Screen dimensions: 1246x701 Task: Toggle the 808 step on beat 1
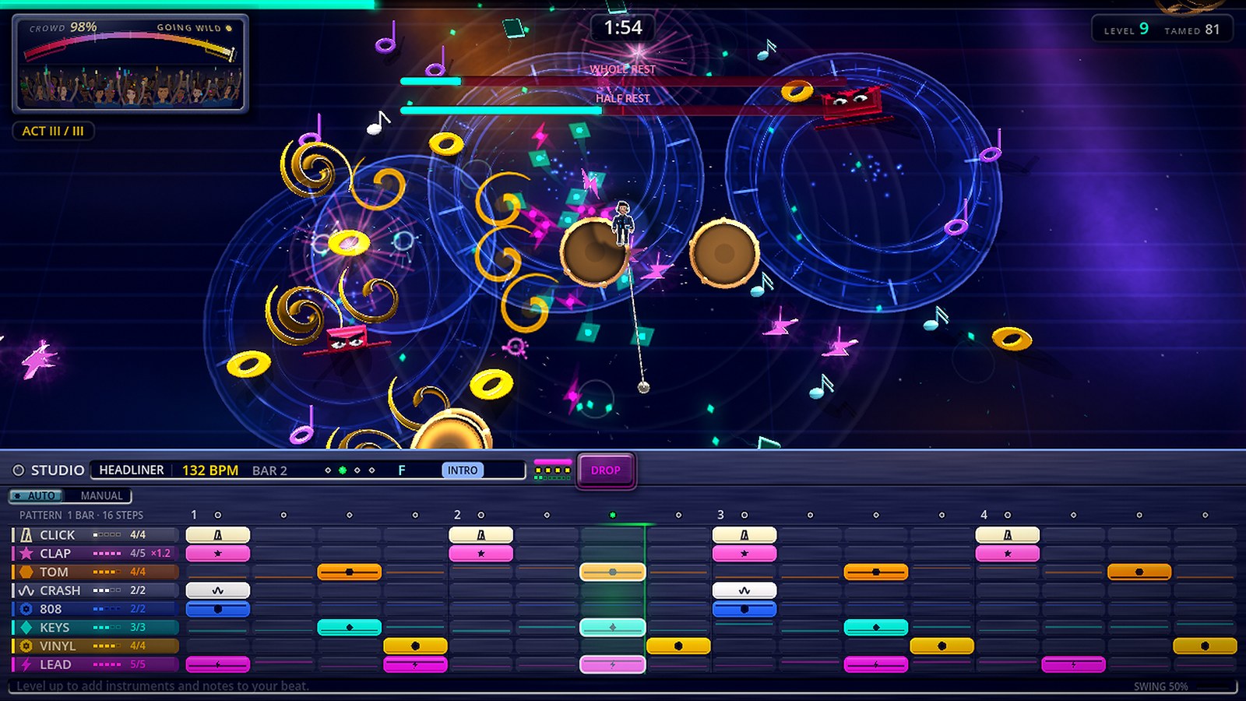[218, 609]
